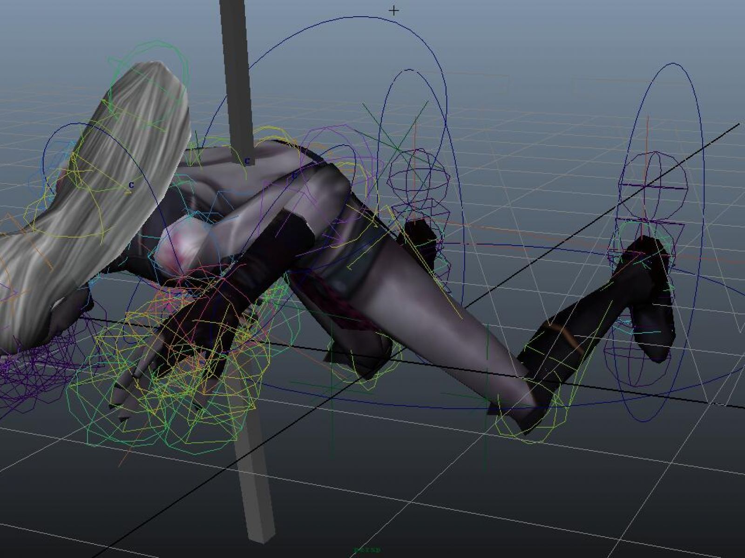Select the purple sphere control far right

653,186
